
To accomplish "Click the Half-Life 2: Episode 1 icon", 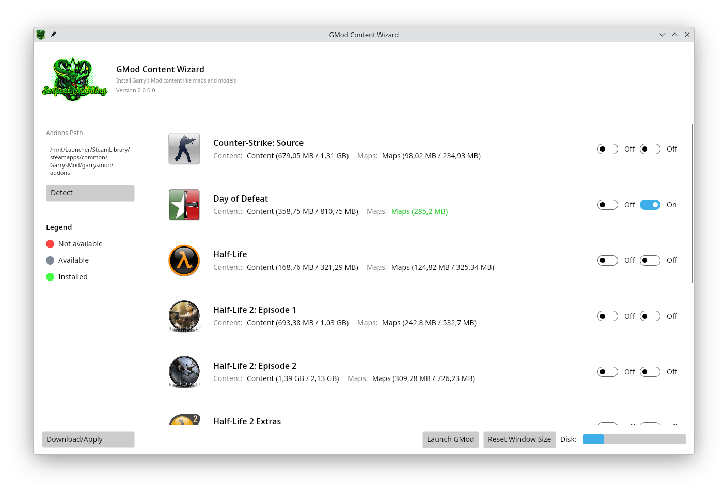I will click(x=184, y=316).
